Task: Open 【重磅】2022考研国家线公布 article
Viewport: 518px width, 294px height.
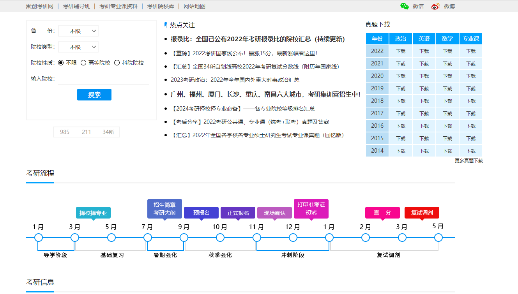Action: coord(244,53)
